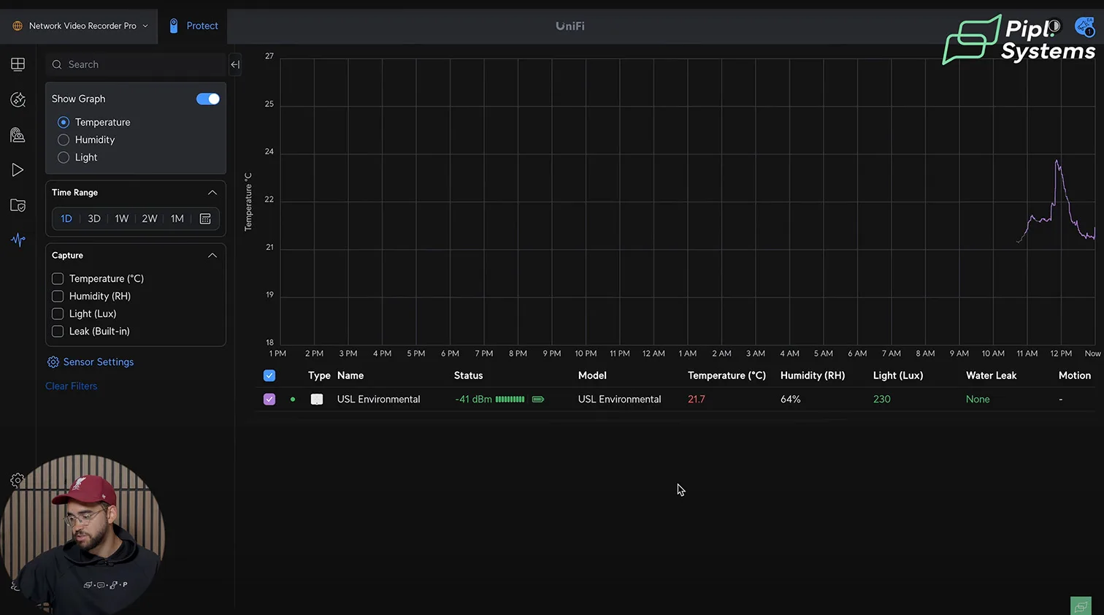Sort by the Status column header
This screenshot has height=615, width=1104.
(x=469, y=375)
